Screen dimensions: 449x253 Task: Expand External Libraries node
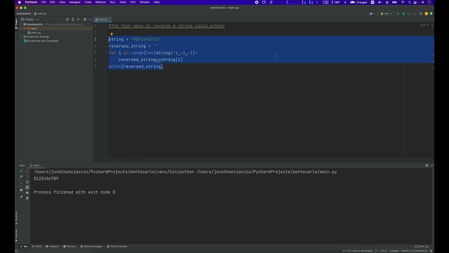click(21, 37)
